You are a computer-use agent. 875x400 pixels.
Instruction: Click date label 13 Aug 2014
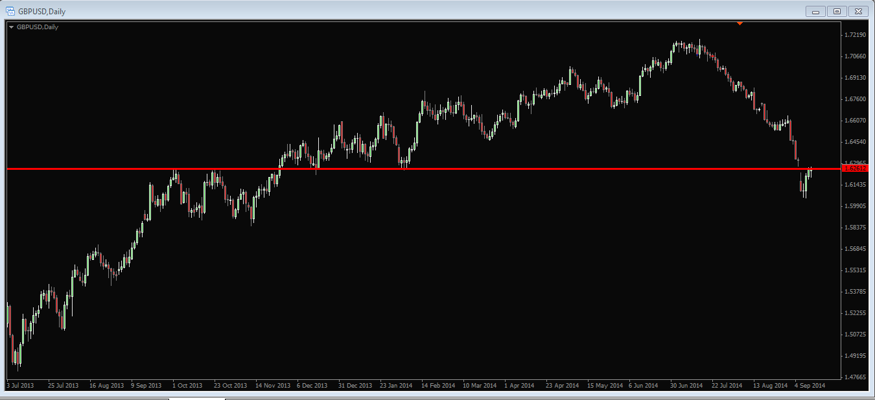(770, 385)
